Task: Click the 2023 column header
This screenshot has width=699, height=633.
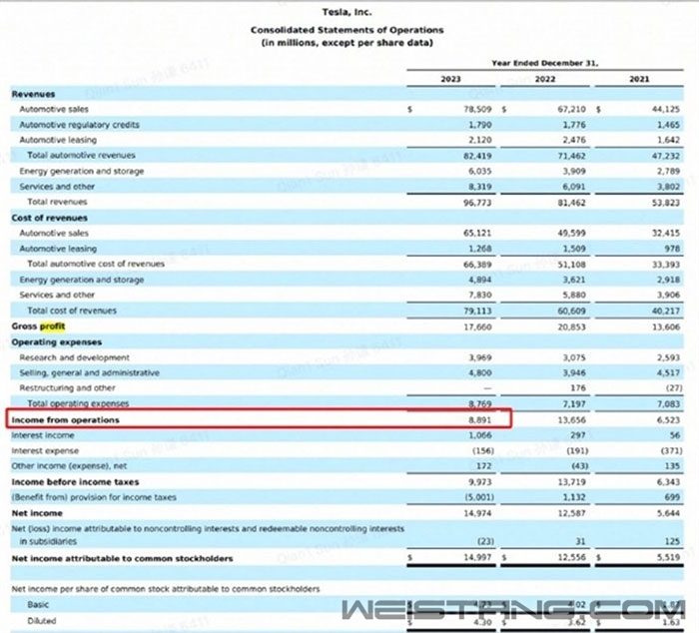Action: [x=450, y=79]
